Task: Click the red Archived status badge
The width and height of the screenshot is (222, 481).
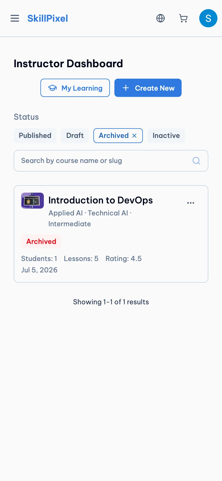Action: pyautogui.click(x=41, y=241)
